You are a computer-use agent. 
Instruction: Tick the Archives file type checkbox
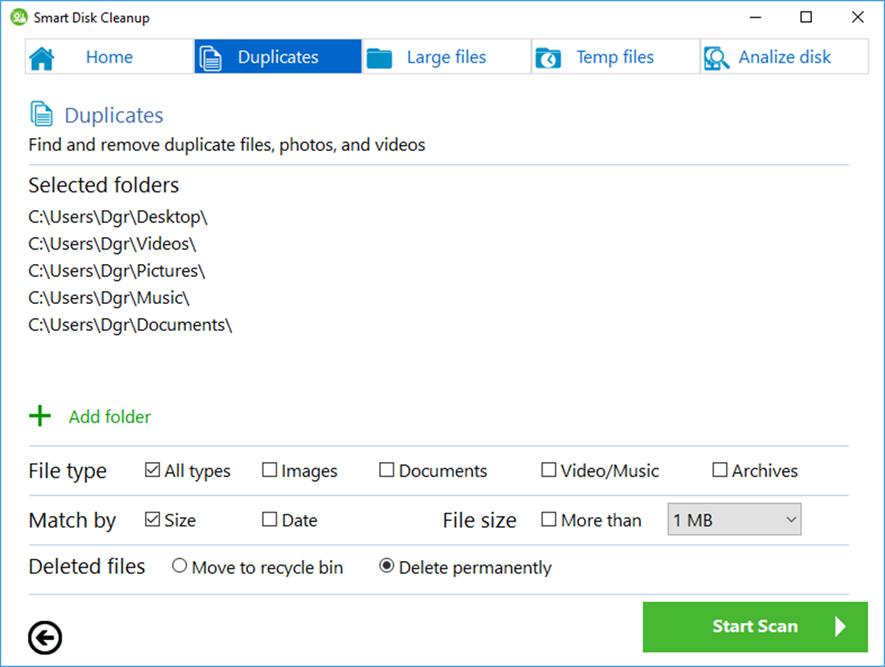(x=720, y=471)
